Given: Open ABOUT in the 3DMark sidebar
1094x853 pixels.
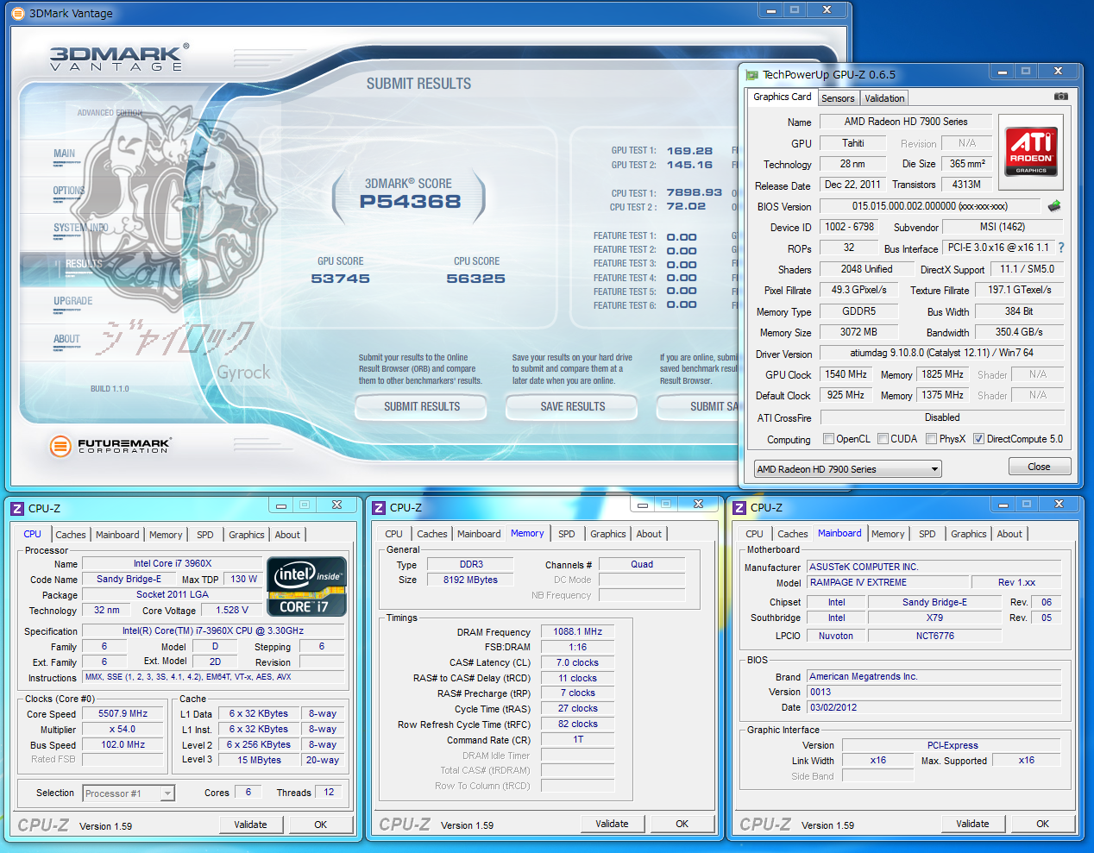Looking at the screenshot, I should (x=66, y=339).
